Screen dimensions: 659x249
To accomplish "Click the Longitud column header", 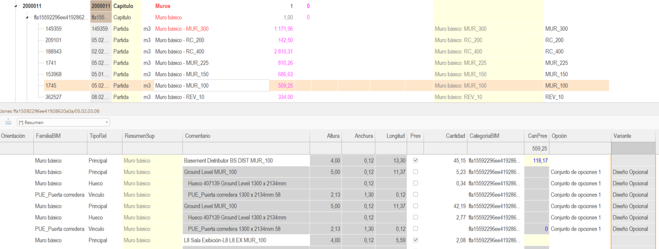I will pos(391,136).
